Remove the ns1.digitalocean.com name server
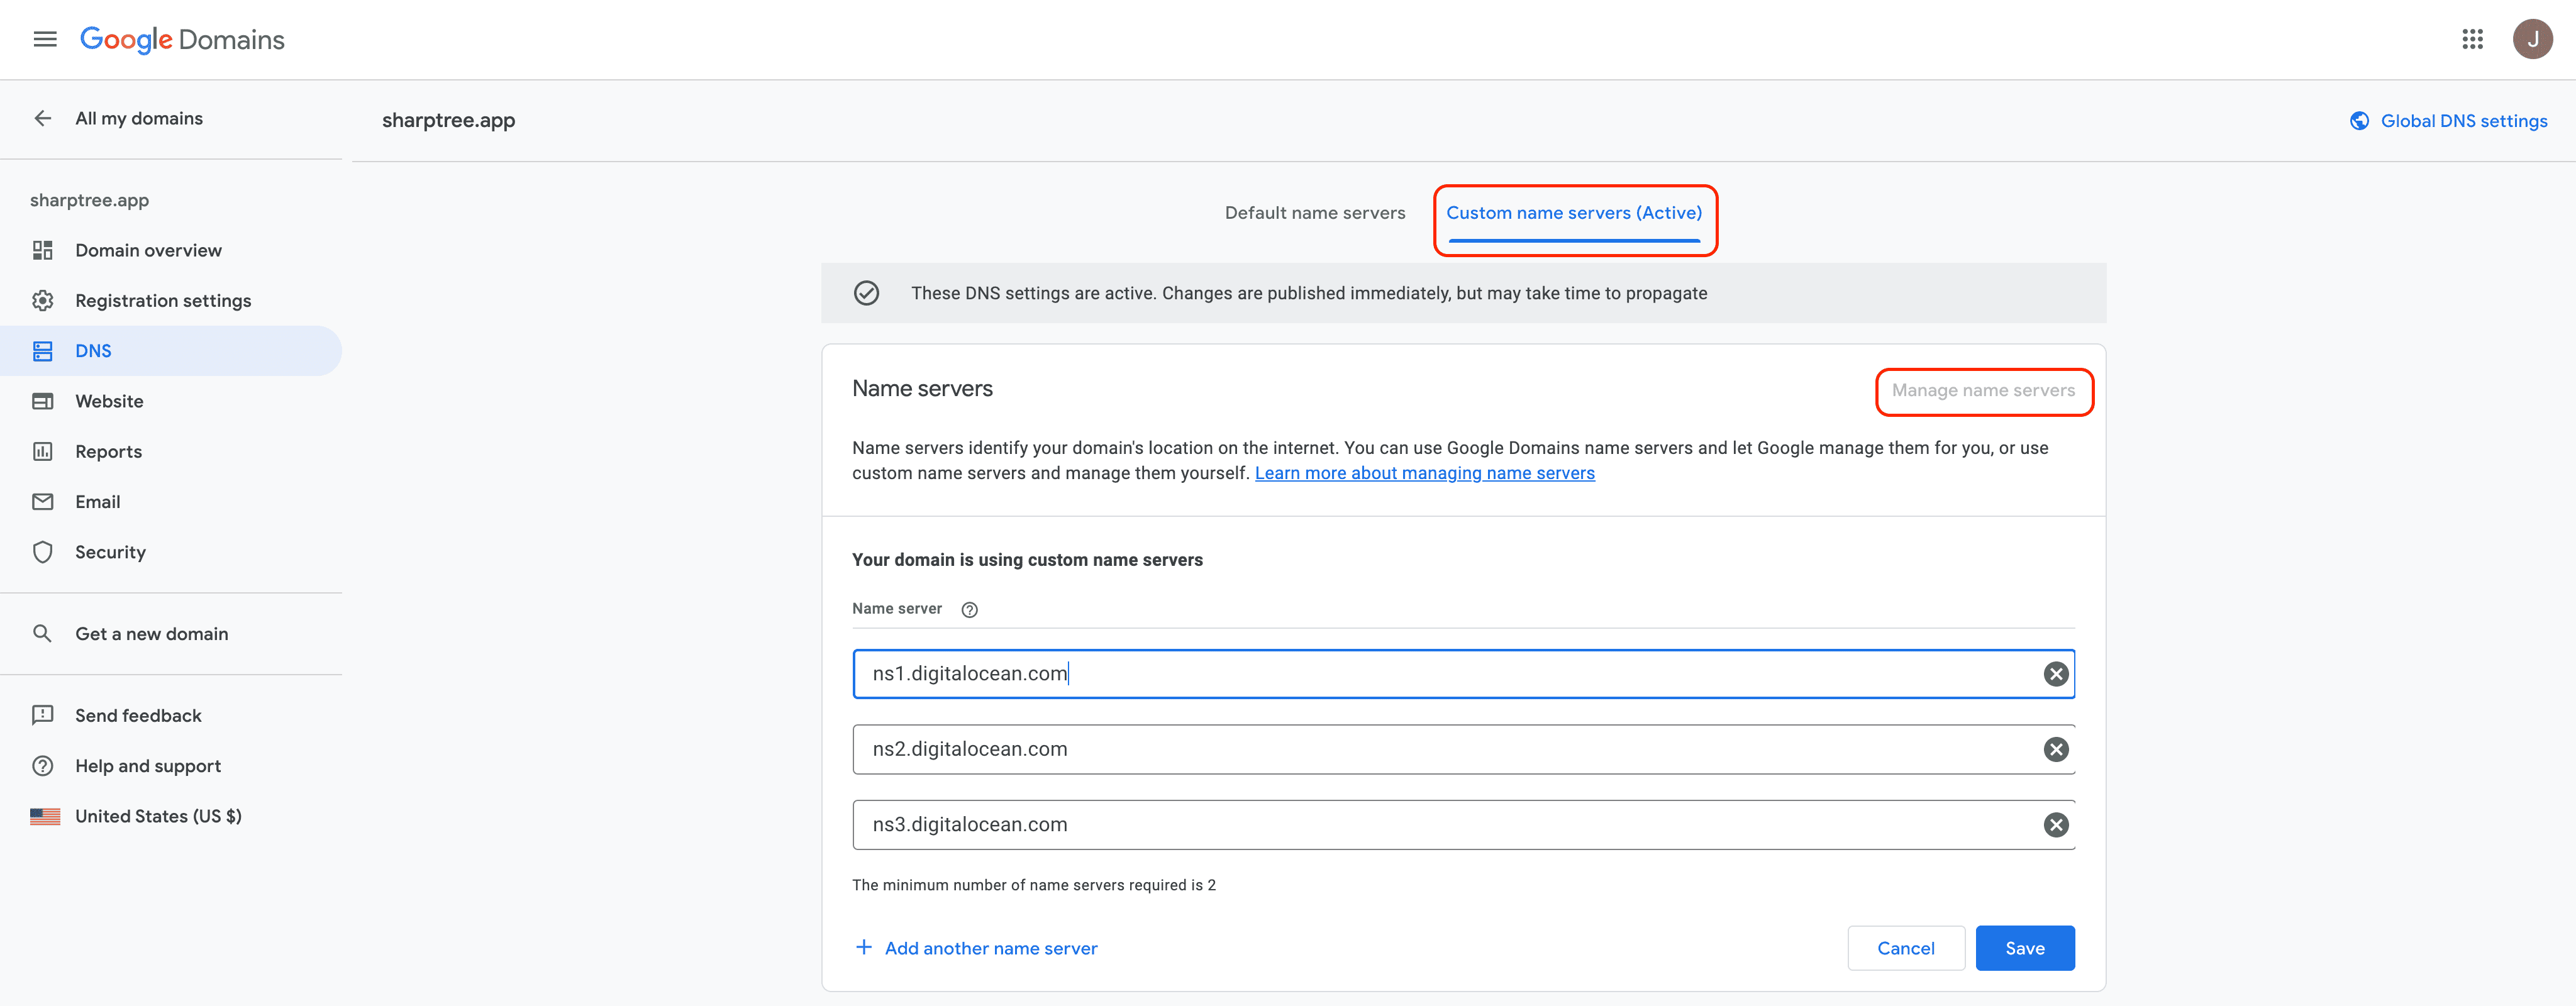Screen dimensions: 2576x1006 (x=2056, y=674)
